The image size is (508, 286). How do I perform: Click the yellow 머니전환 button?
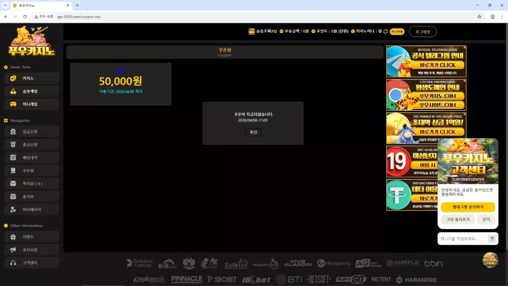tap(397, 32)
